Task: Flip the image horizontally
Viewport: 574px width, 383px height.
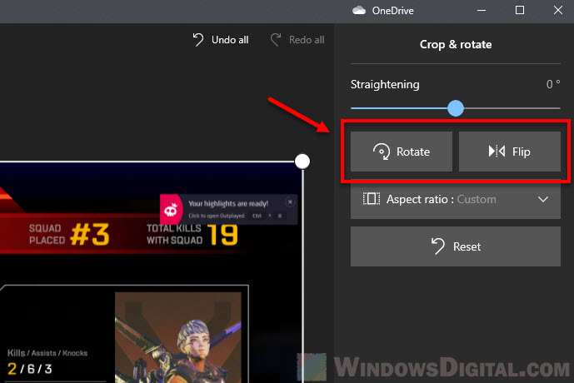Action: pyautogui.click(x=510, y=152)
